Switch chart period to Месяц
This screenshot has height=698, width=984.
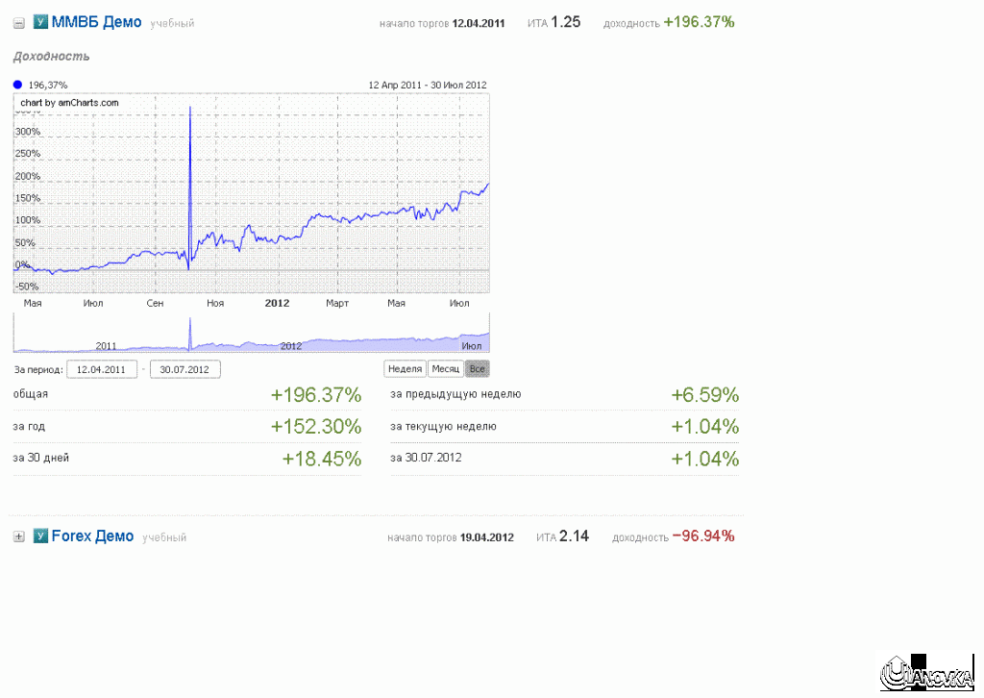coord(445,369)
